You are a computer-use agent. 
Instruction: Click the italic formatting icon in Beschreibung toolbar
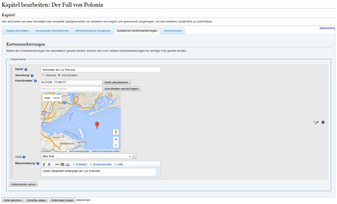[49, 164]
